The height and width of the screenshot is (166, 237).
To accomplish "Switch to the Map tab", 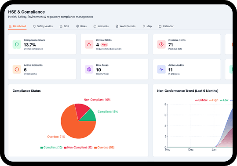I will (x=147, y=26).
